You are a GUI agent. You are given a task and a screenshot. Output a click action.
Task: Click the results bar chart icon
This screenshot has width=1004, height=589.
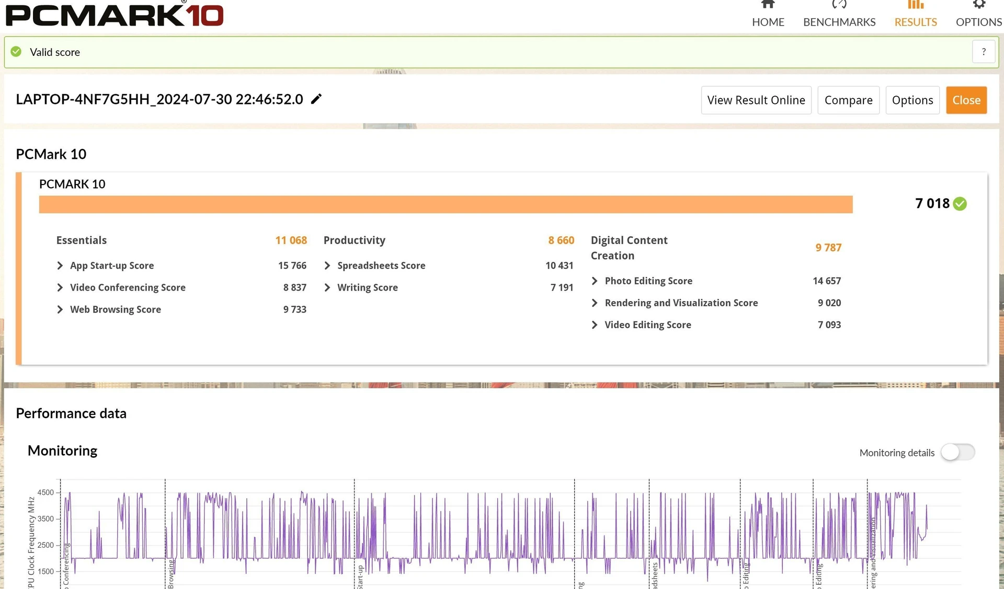[x=916, y=5]
